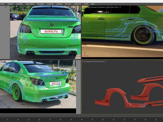Click frame 80 on the timeline
The height and width of the screenshot is (122, 163).
[x=145, y=120]
